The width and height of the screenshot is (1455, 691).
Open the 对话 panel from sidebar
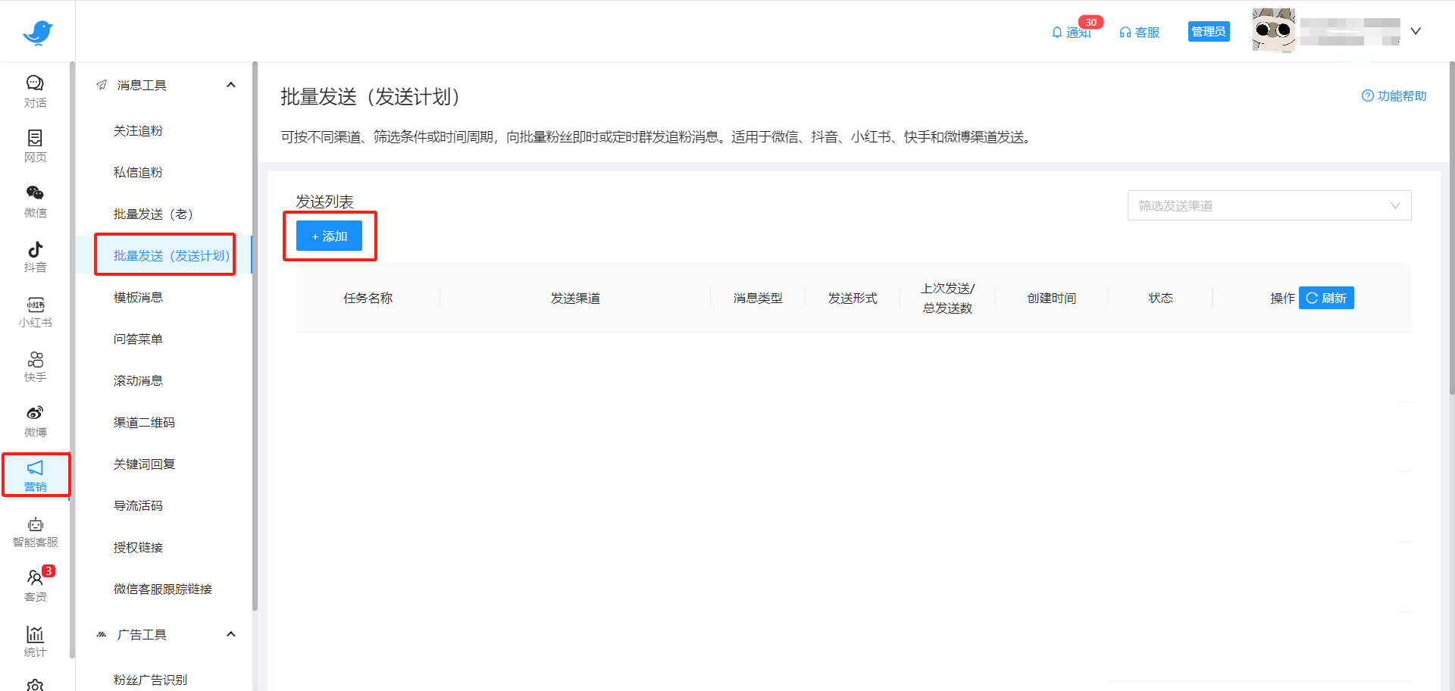pyautogui.click(x=35, y=91)
